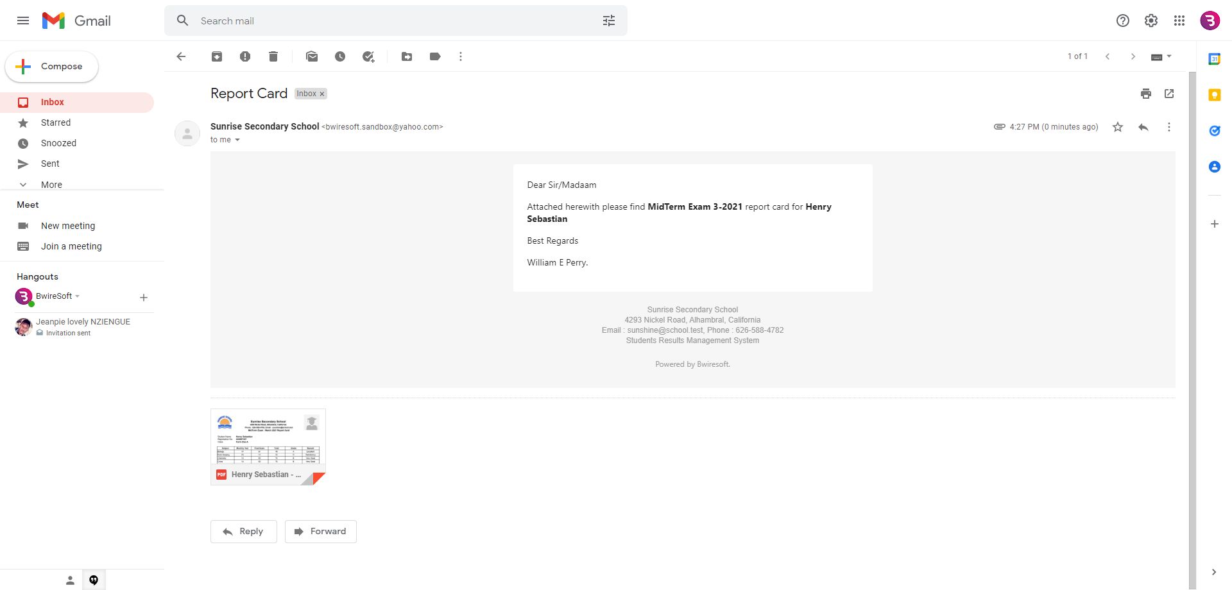Delete the Report Card email
Viewport: 1232px width, 590px height.
pyautogui.click(x=273, y=56)
